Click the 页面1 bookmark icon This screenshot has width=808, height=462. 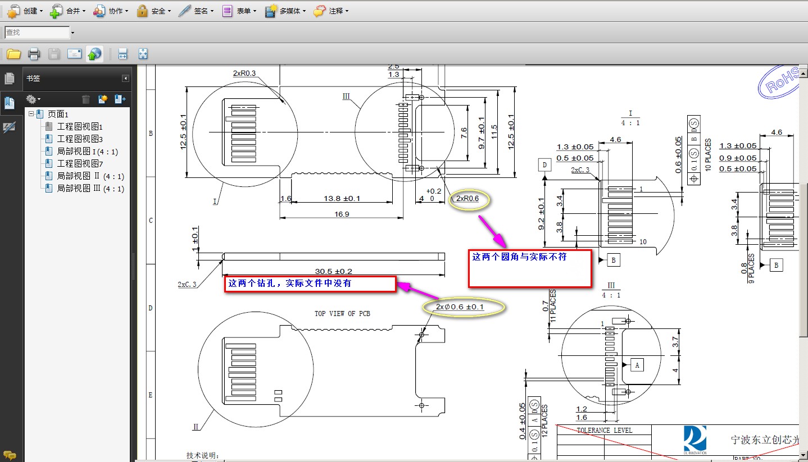pos(40,114)
